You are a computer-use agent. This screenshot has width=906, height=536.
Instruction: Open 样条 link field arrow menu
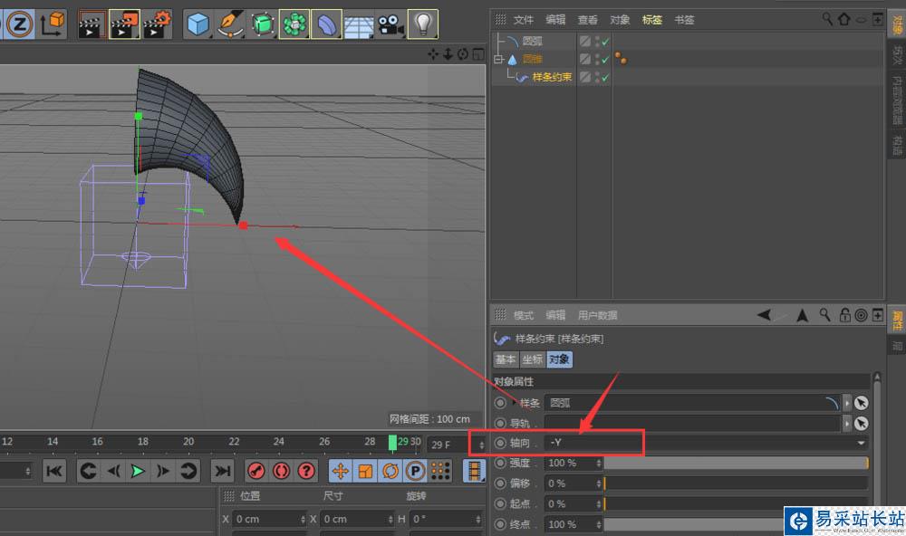(847, 403)
